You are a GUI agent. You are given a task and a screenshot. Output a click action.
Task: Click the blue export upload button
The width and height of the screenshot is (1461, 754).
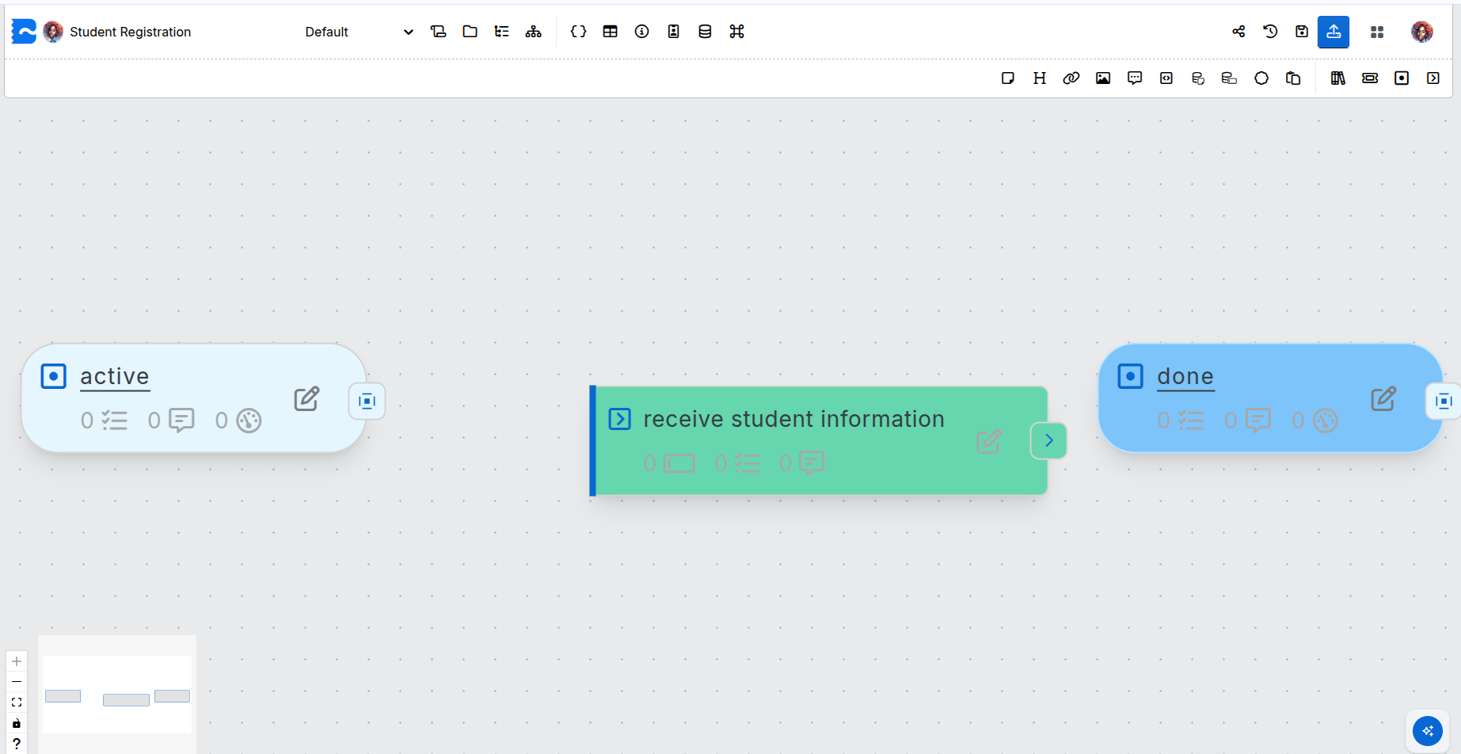[1334, 32]
